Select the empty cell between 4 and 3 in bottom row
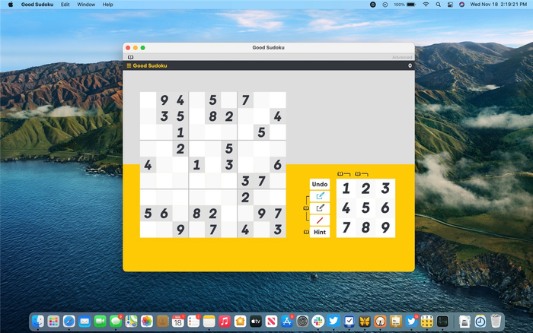533x333 pixels. (x=261, y=230)
